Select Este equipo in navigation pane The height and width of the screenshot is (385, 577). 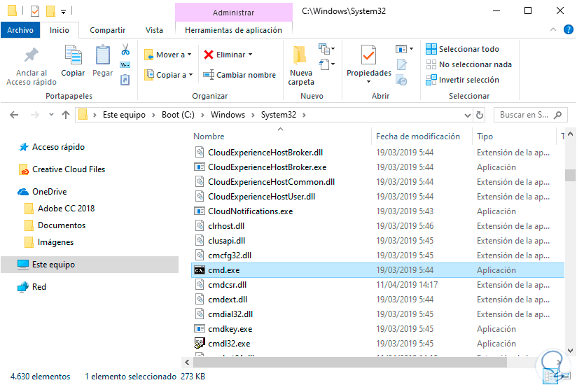coord(90,265)
